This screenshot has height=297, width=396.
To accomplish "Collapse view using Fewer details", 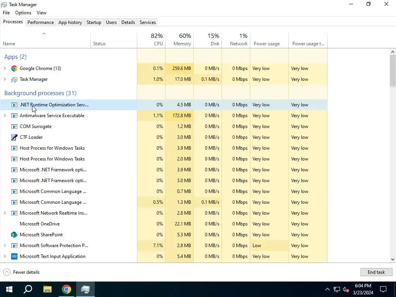I will (22, 272).
